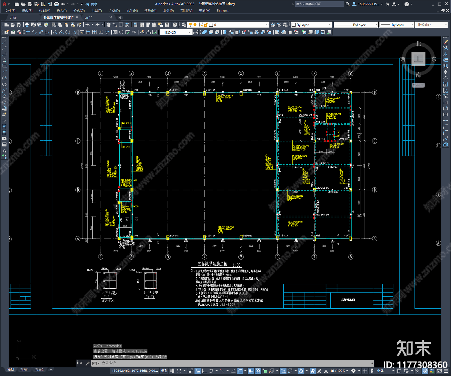The height and width of the screenshot is (376, 451).
Task: Open the 文件(F) menu
Action: pyautogui.click(x=10, y=11)
